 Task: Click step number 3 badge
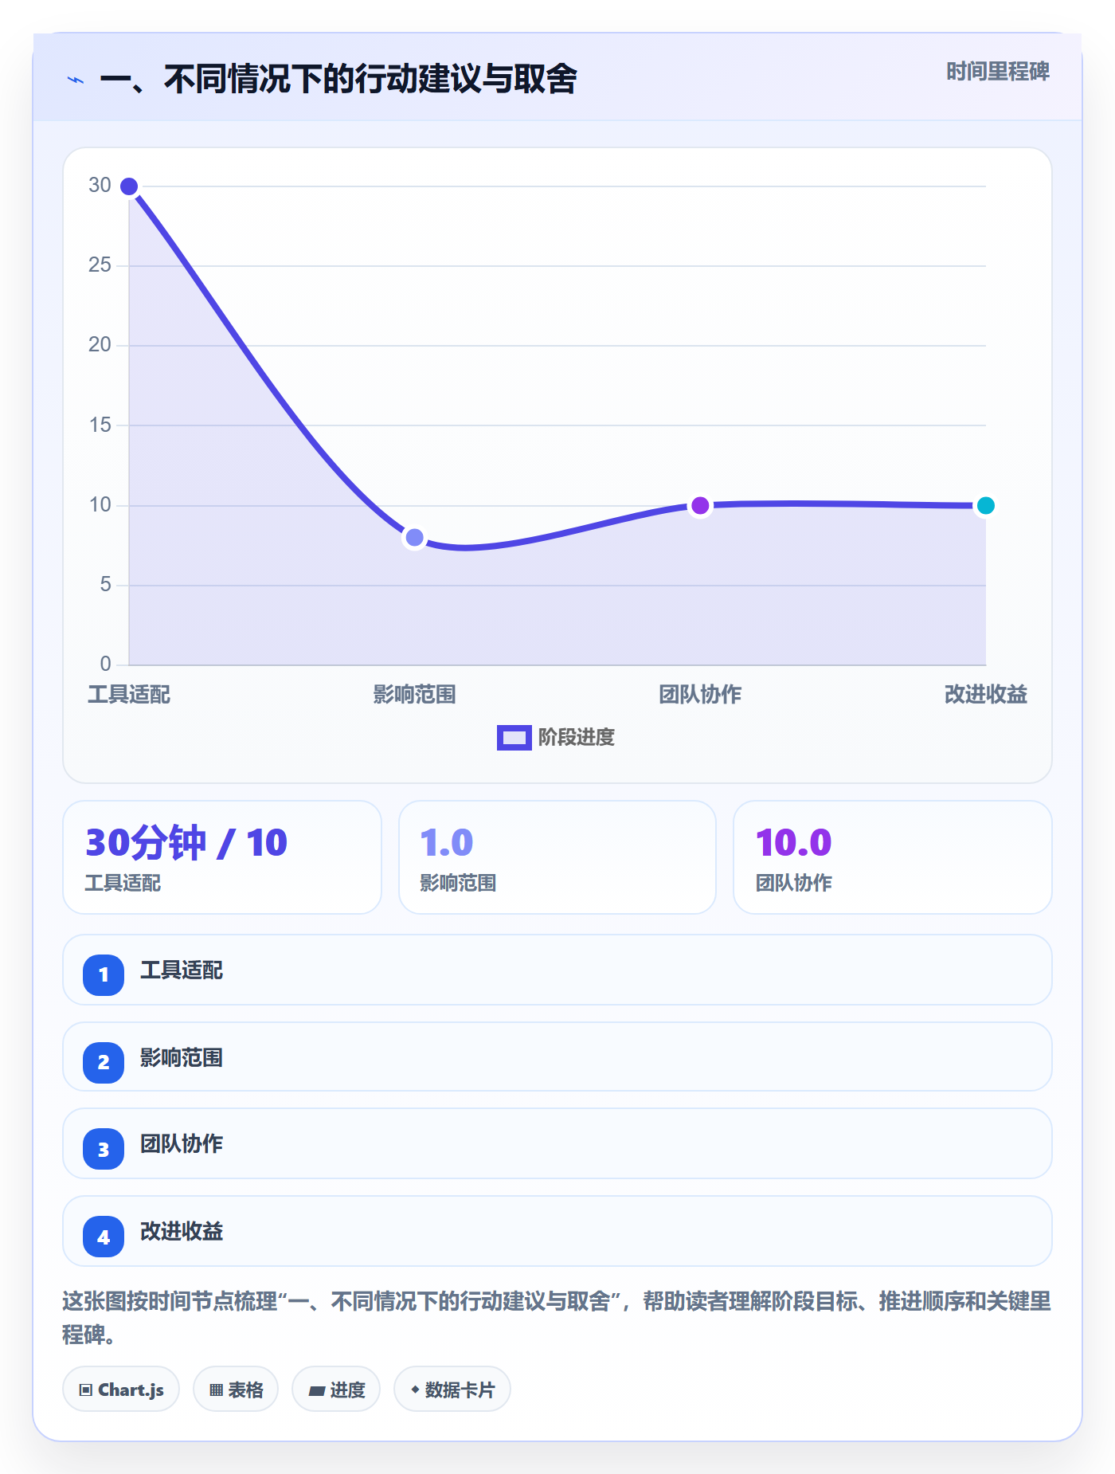click(x=104, y=1149)
